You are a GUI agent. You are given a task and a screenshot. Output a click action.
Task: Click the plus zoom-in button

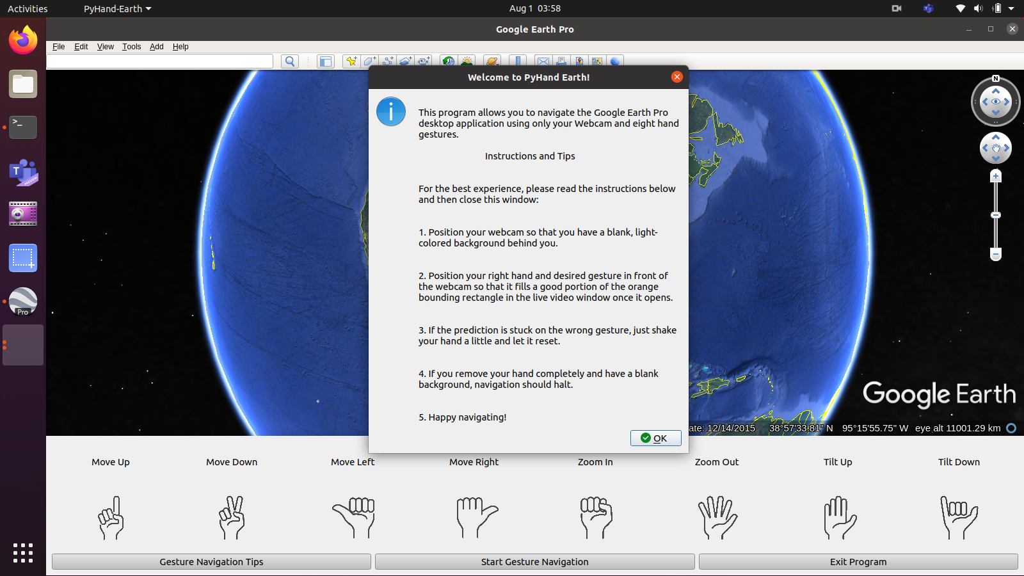(996, 176)
